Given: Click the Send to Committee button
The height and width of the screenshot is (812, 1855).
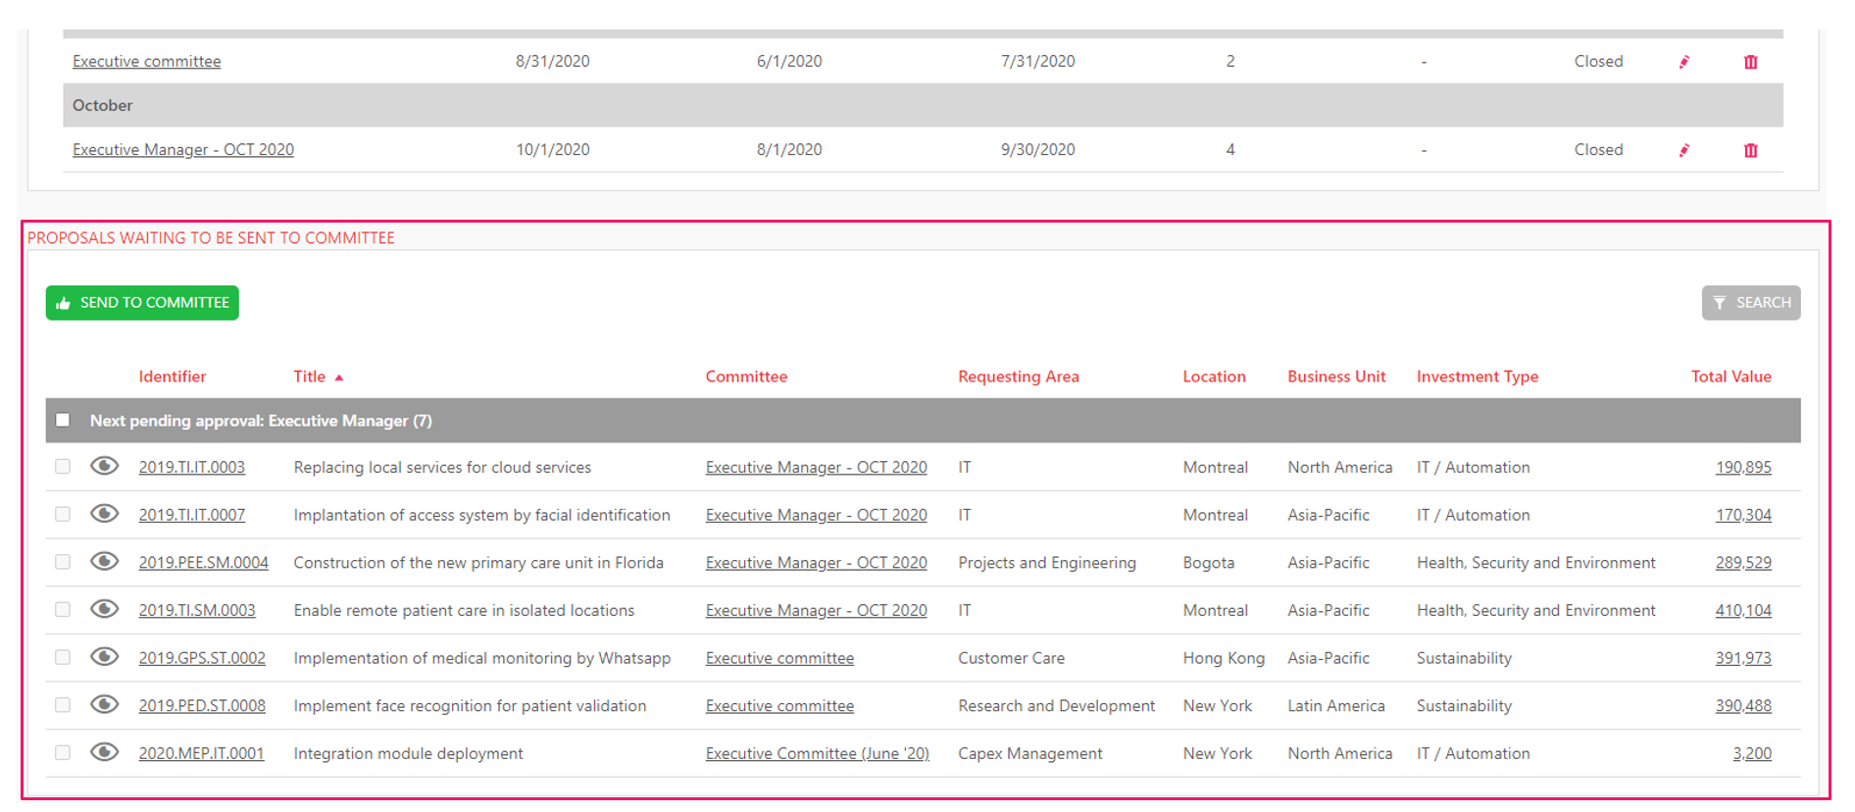Looking at the screenshot, I should tap(142, 303).
